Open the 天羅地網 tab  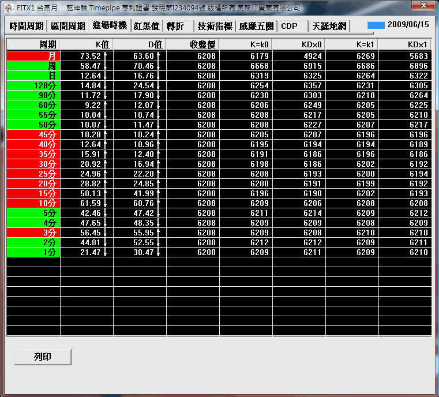[x=329, y=27]
